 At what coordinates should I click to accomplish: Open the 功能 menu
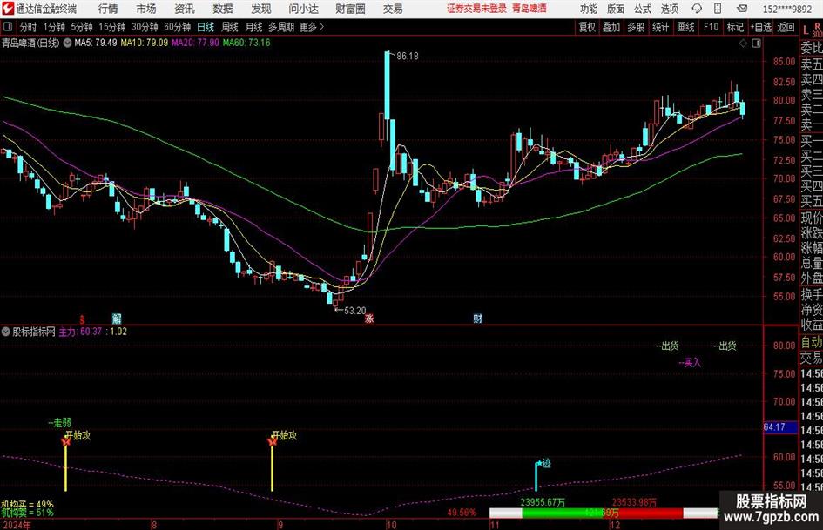[589, 9]
